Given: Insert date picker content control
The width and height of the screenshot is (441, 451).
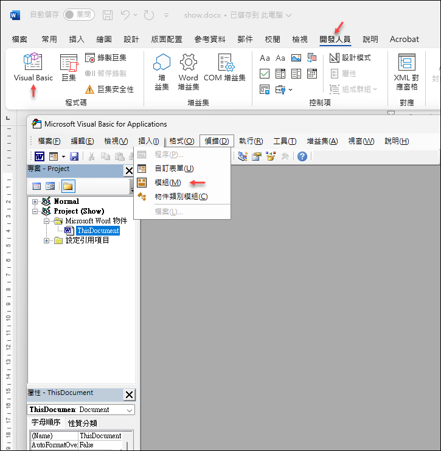Looking at the screenshot, I should pyautogui.click(x=312, y=74).
